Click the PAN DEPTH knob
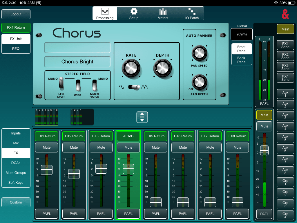The width and height of the screenshot is (297, 223). click(199, 82)
